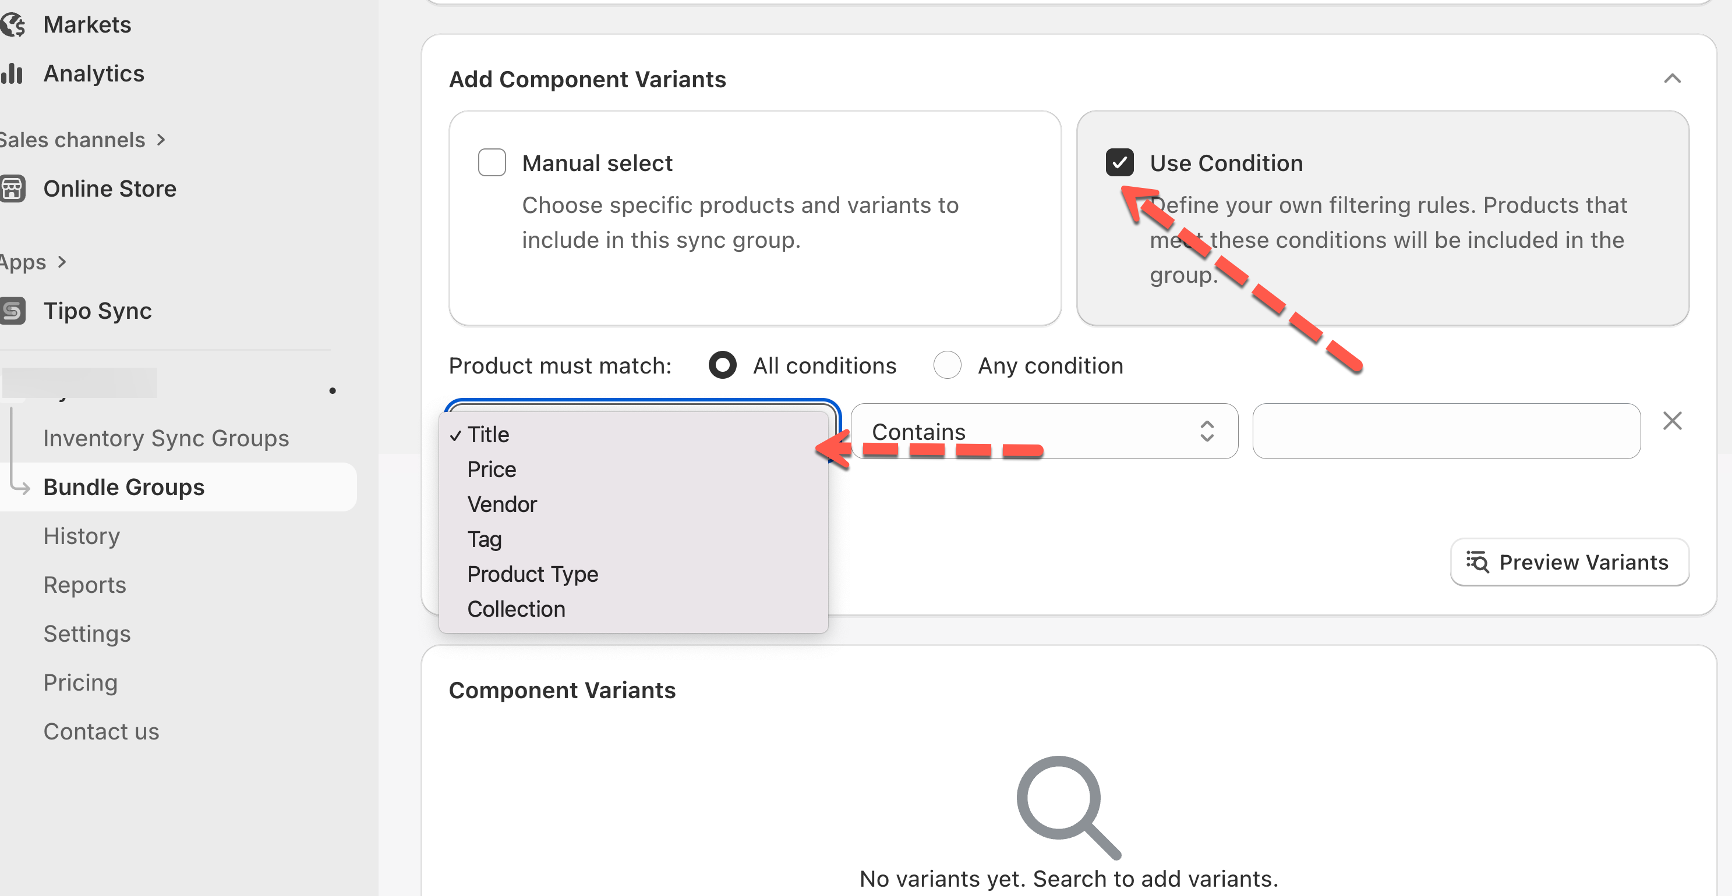Screen dimensions: 1732x896
Task: Expand the Sales channels section
Action: coord(82,140)
